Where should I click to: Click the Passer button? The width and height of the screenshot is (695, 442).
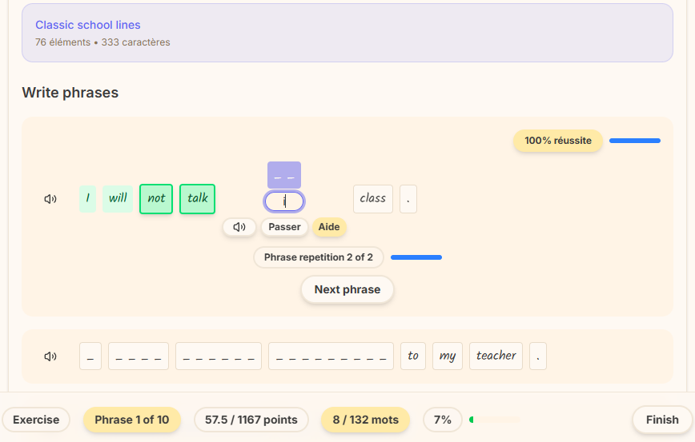click(x=284, y=227)
